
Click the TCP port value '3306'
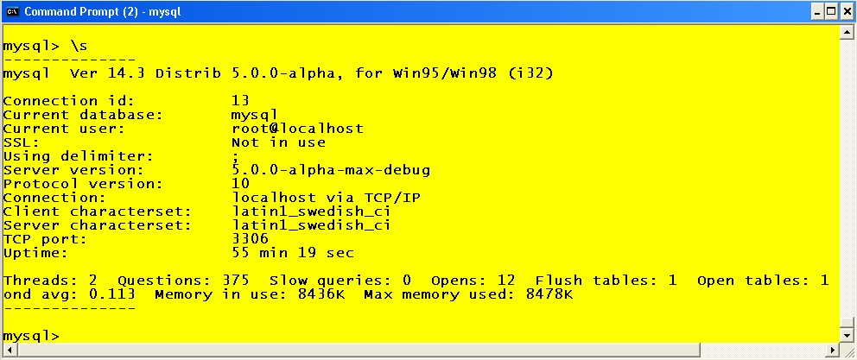(x=251, y=239)
